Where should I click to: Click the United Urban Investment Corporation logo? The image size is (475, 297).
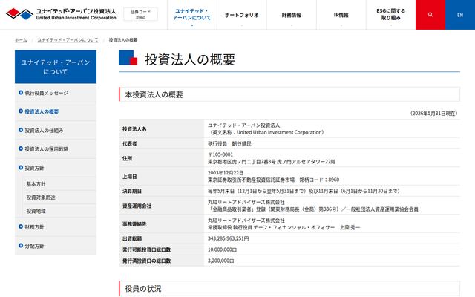[x=61, y=14]
